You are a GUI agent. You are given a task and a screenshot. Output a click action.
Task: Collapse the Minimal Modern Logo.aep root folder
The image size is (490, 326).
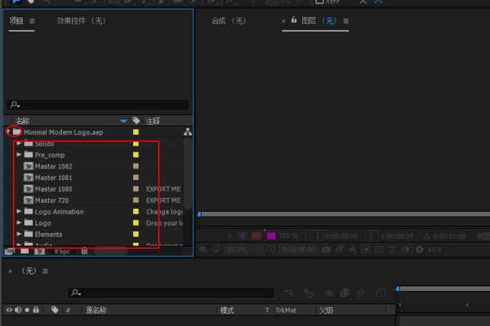click(x=8, y=131)
